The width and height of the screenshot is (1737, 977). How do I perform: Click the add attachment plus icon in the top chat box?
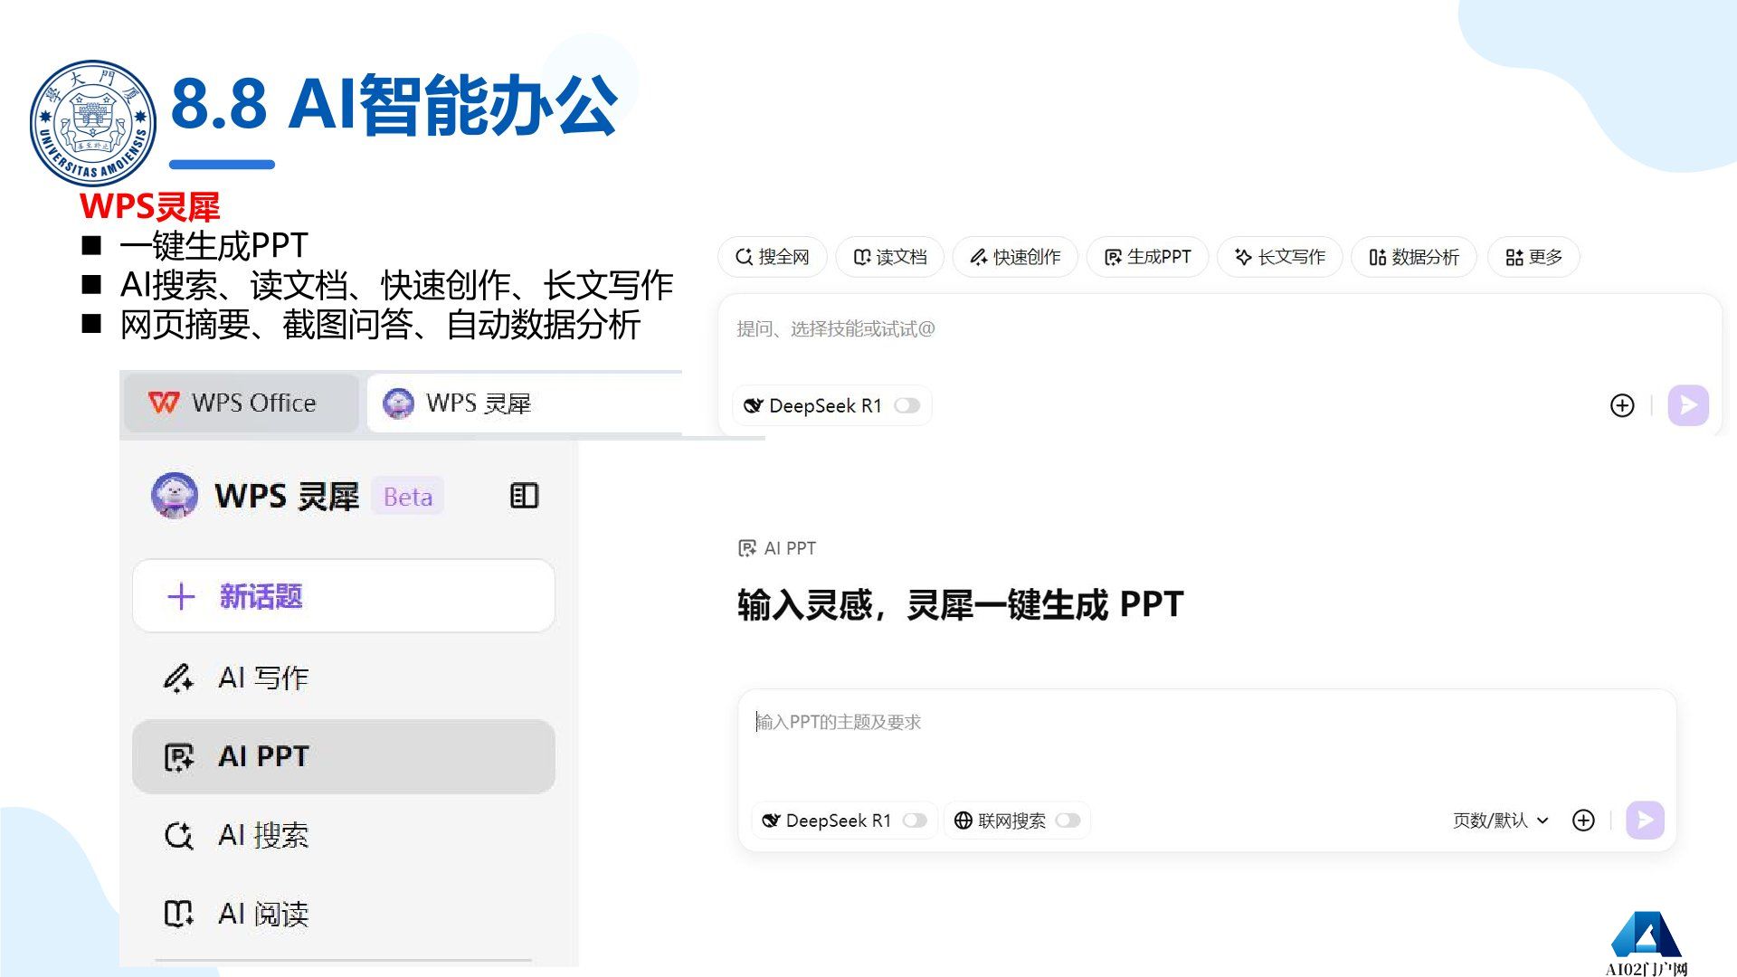coord(1622,405)
